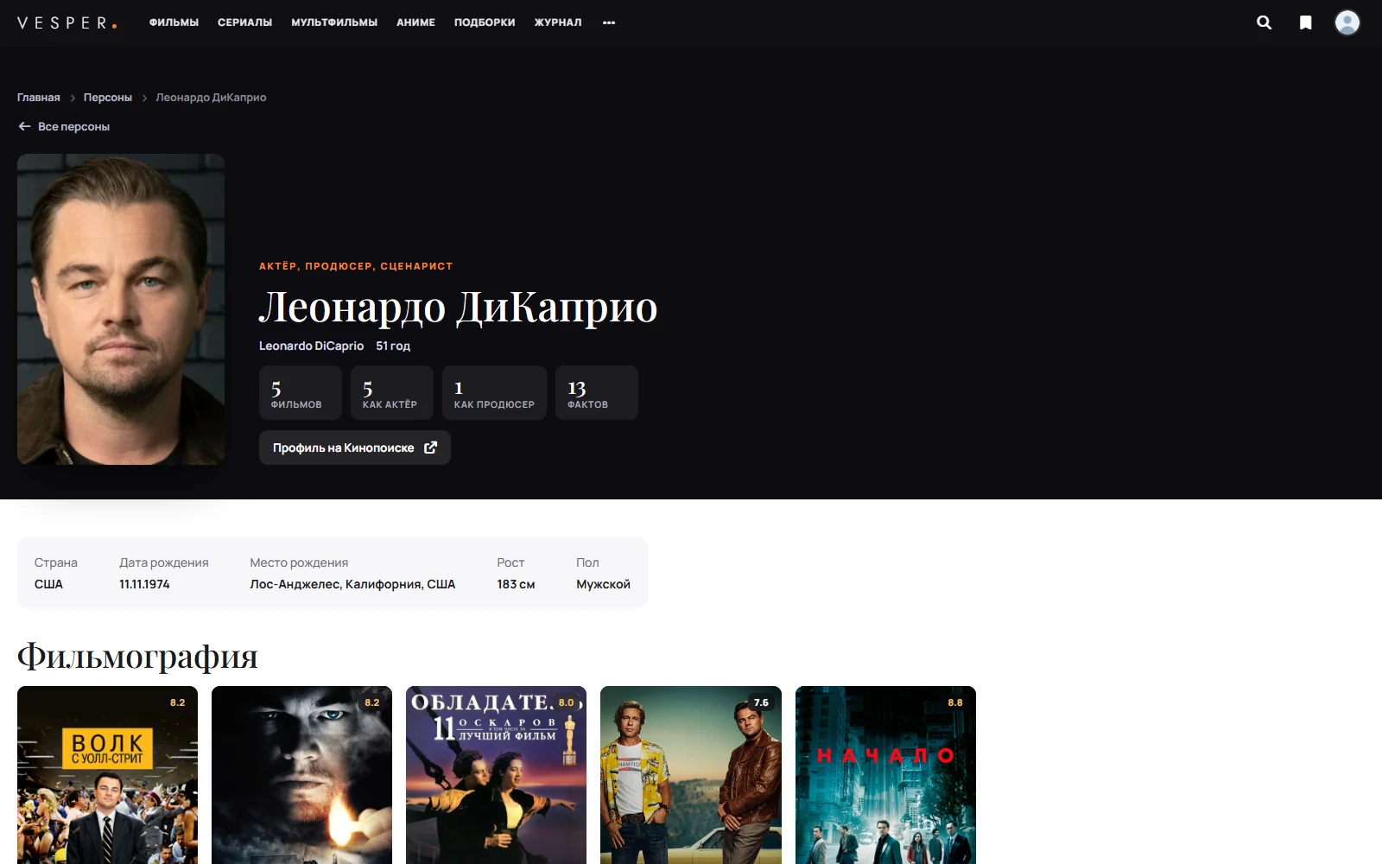The height and width of the screenshot is (864, 1382).
Task: Click the 13 фактов stat tile
Action: click(x=597, y=393)
